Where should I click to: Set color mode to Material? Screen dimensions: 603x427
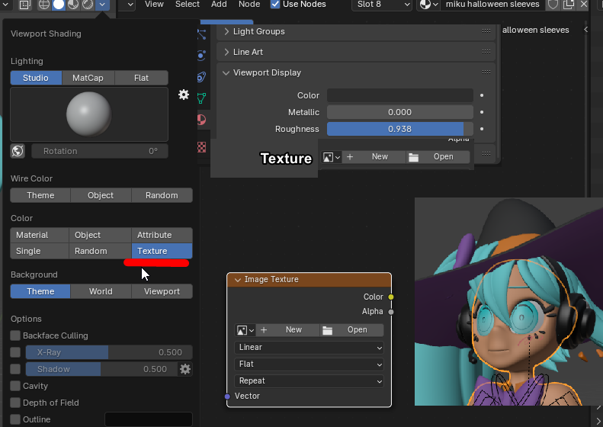click(x=40, y=235)
